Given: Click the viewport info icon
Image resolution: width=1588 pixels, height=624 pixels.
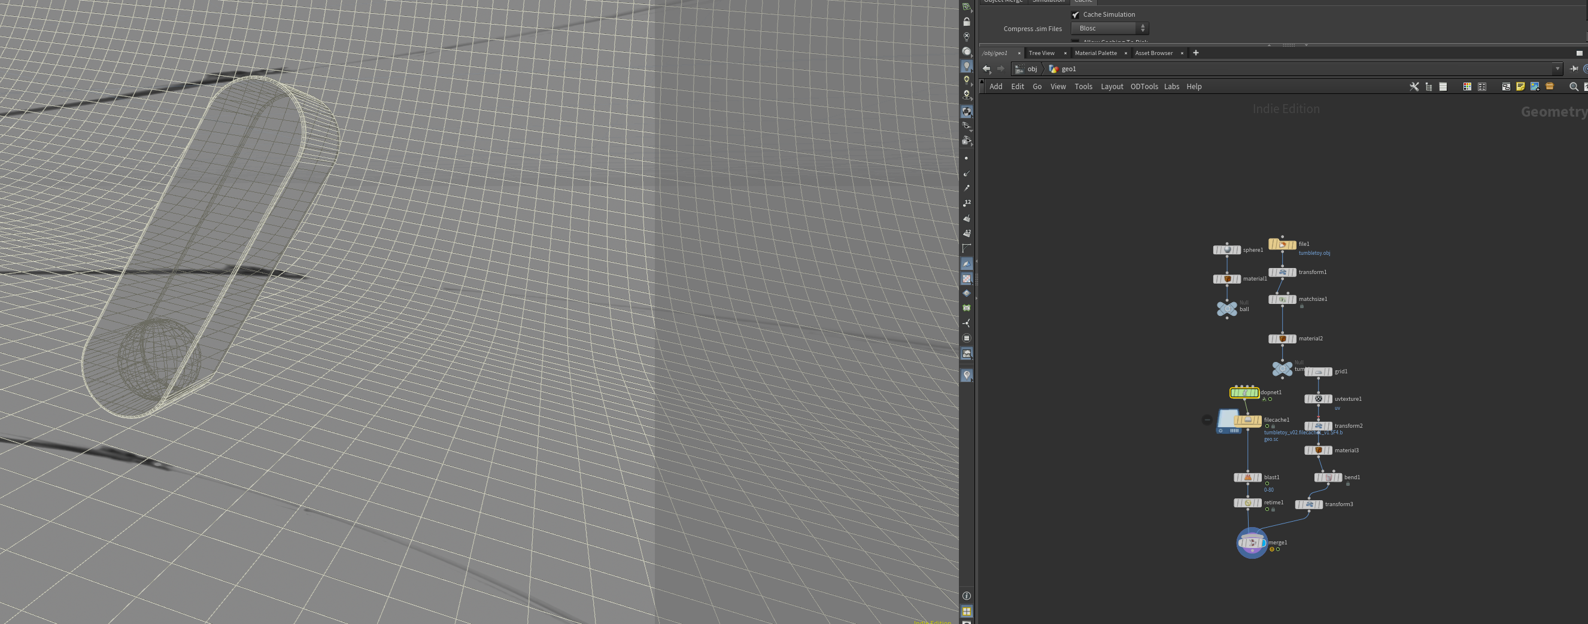Looking at the screenshot, I should 967,596.
